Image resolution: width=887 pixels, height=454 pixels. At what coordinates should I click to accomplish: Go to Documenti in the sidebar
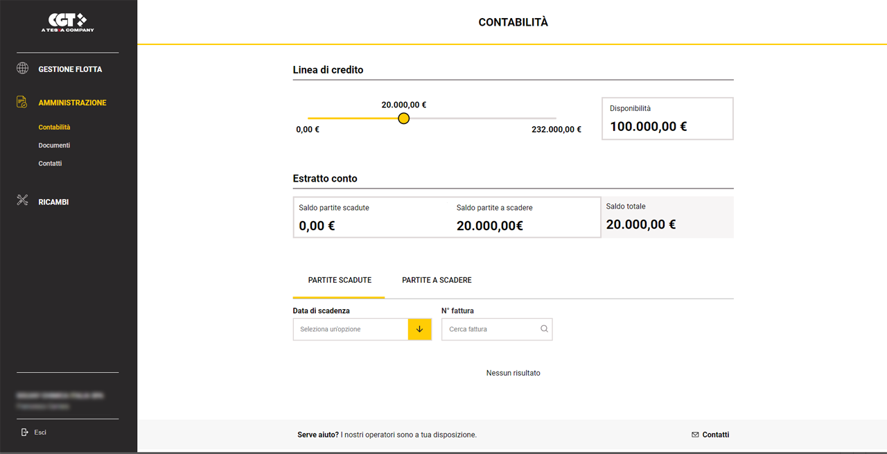point(54,146)
